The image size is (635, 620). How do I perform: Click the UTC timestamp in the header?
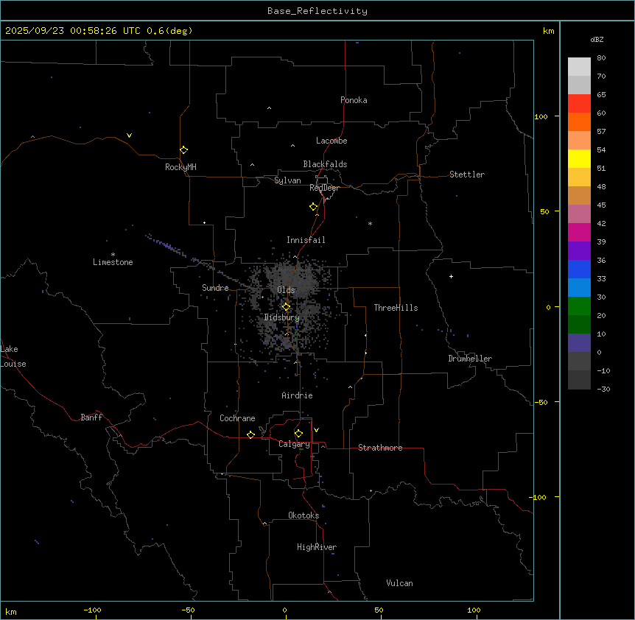click(x=99, y=31)
